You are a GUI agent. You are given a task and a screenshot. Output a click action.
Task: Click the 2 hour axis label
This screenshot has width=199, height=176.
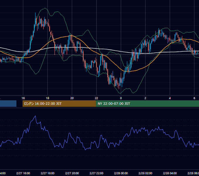coord(145,98)
